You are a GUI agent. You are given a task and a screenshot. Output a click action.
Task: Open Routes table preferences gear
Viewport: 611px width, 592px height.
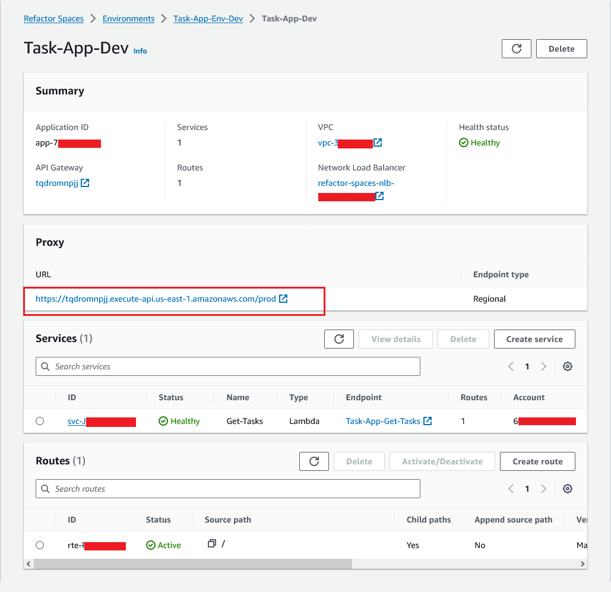568,489
